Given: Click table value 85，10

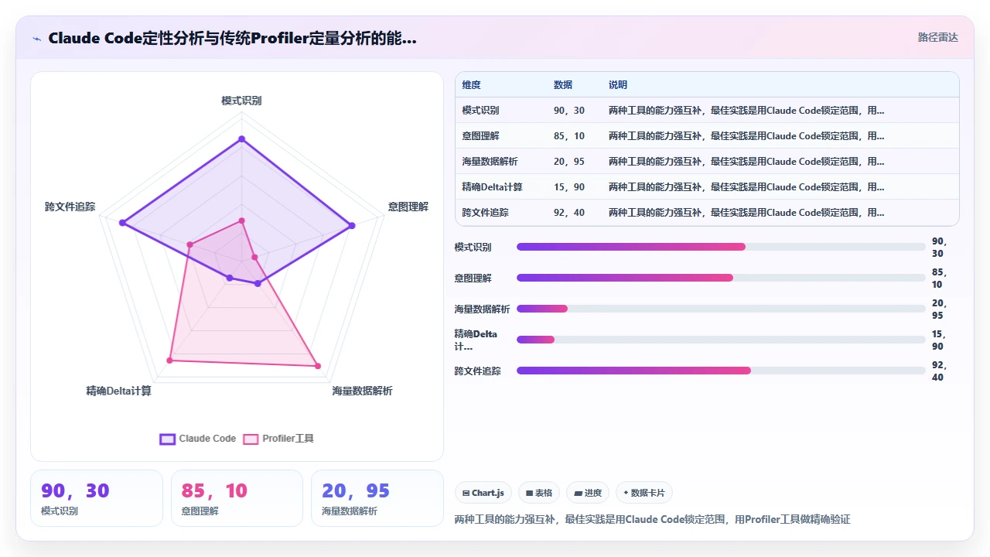Looking at the screenshot, I should (569, 136).
